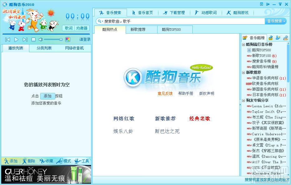This screenshot has width=291, height=185.
Task: Collapse the 酷狗流行音乐榜 section
Action: (244, 44)
